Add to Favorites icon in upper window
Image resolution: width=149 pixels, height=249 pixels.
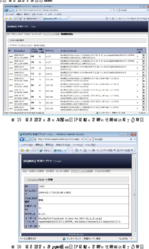tap(10, 19)
